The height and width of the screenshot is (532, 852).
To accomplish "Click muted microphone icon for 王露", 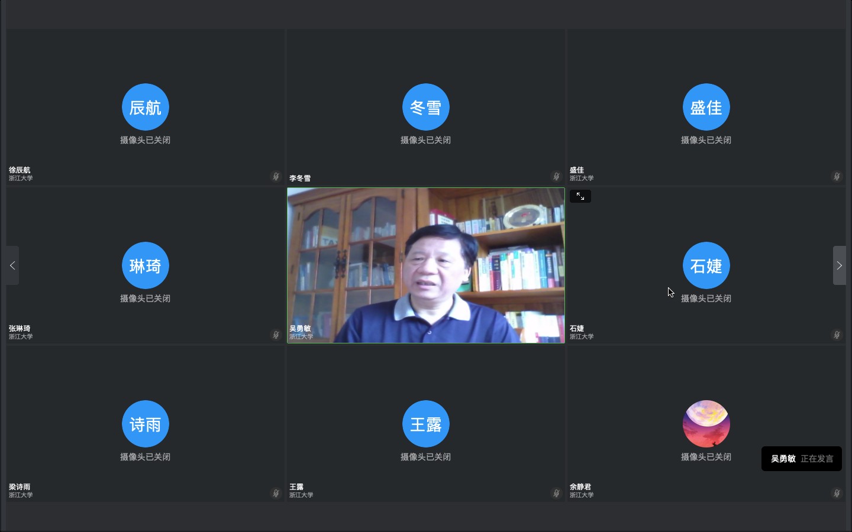I will [556, 493].
